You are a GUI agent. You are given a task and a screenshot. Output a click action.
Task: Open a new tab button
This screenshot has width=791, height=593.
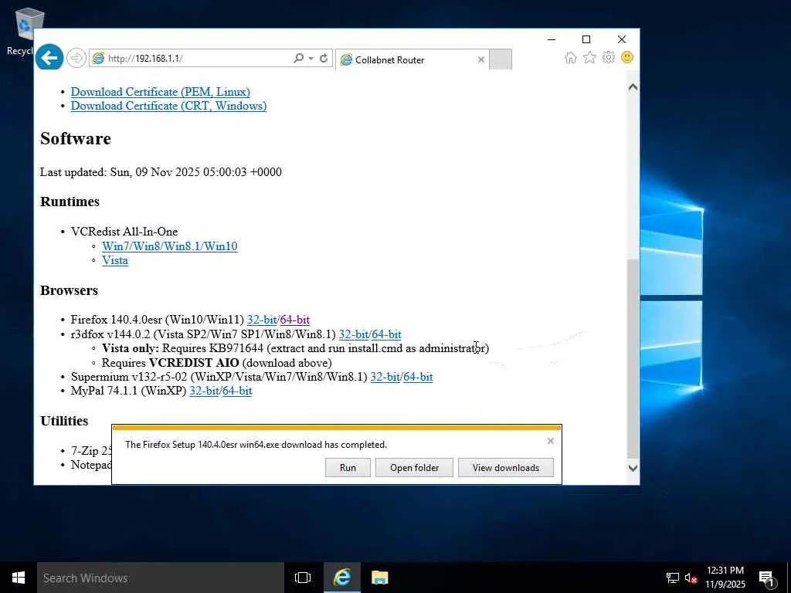click(501, 59)
